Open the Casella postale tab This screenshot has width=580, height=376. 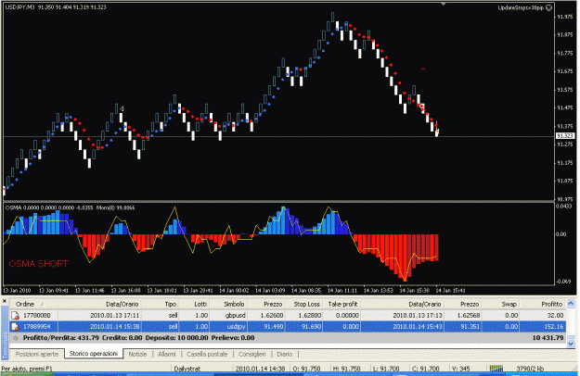click(207, 354)
